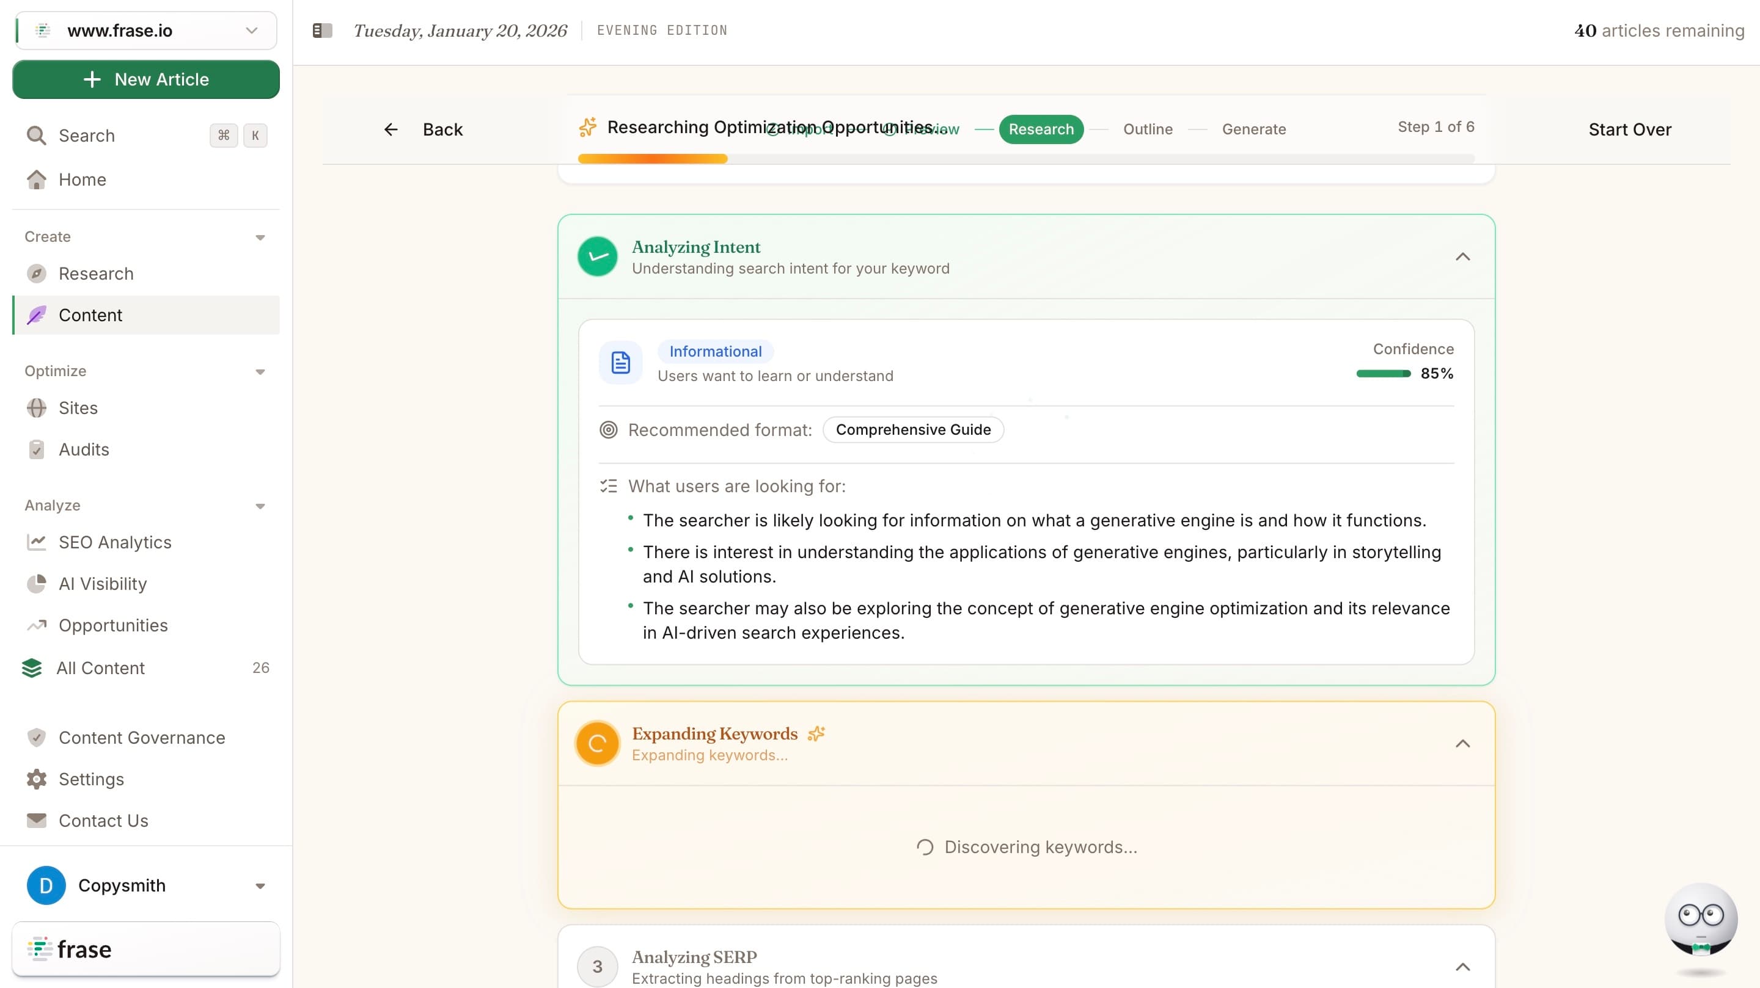Click the Comprehensive Guide format tag
This screenshot has width=1760, height=988.
(914, 429)
